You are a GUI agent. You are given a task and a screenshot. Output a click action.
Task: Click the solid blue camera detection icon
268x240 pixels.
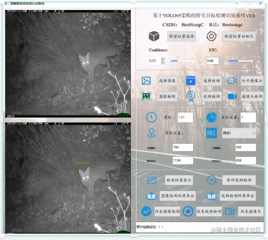[232, 97]
